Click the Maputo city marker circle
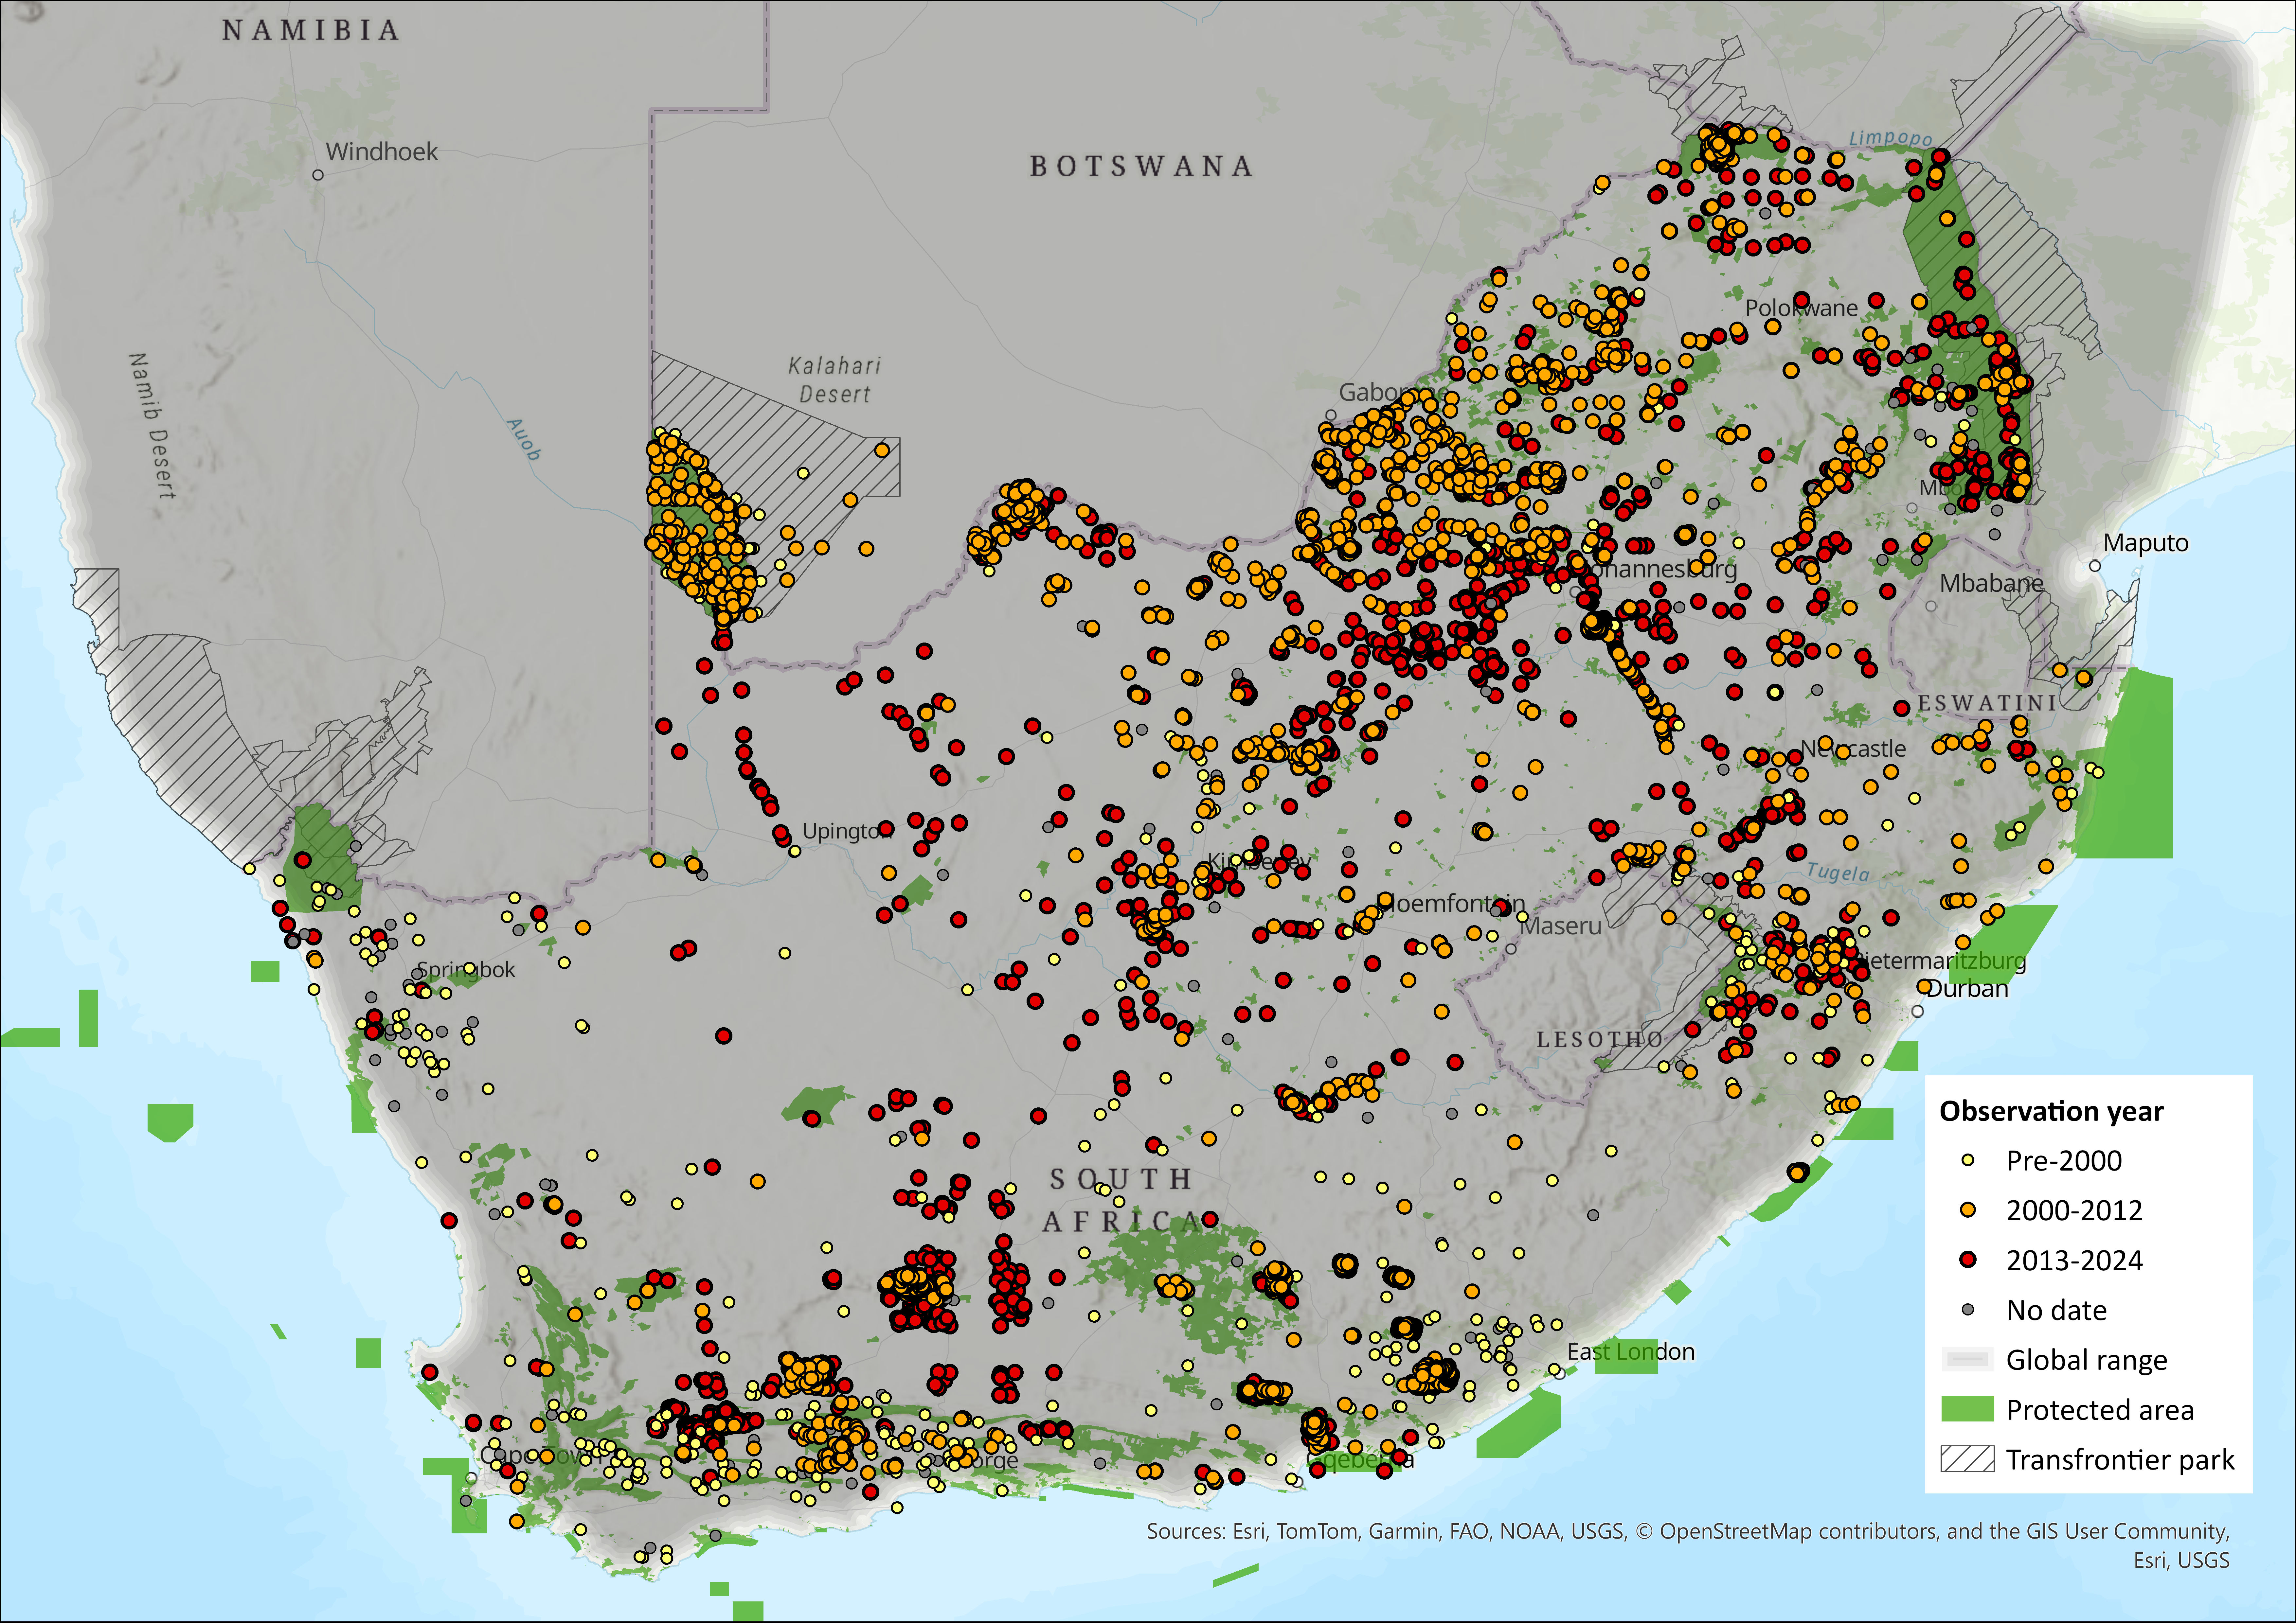2296x1623 pixels. point(2095,566)
